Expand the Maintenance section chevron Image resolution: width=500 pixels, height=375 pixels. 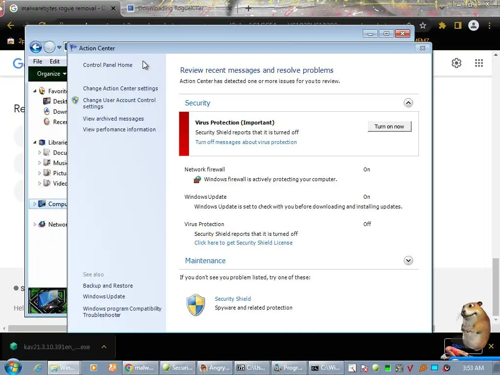[408, 261]
